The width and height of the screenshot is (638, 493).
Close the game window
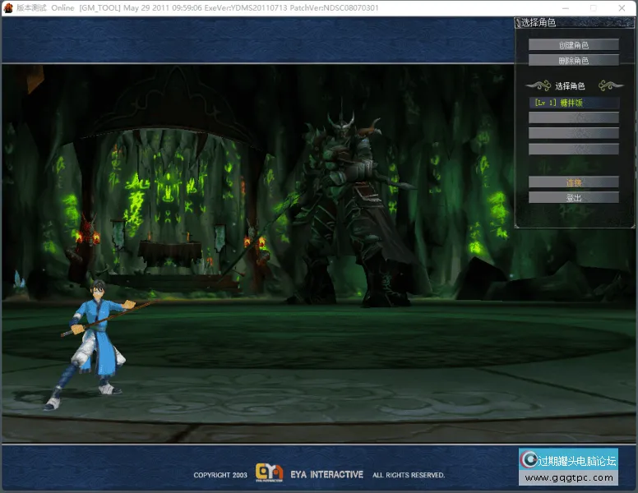coord(622,7)
